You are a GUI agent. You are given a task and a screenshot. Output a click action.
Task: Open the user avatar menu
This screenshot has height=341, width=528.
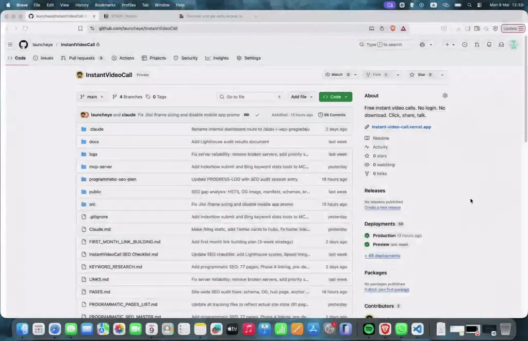point(514,44)
